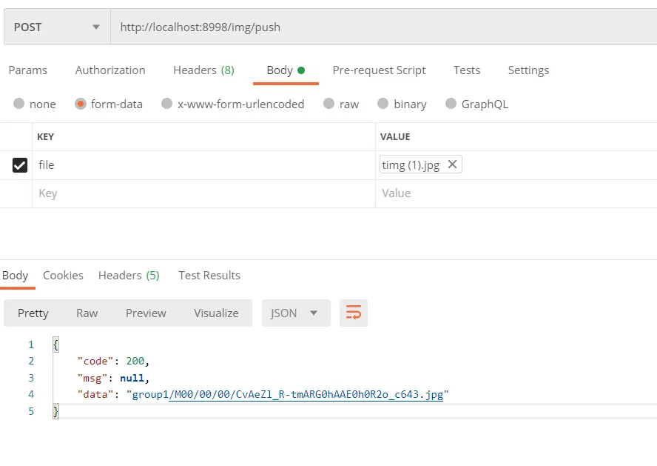The width and height of the screenshot is (657, 466).
Task: Switch to the Raw response view
Action: click(87, 313)
